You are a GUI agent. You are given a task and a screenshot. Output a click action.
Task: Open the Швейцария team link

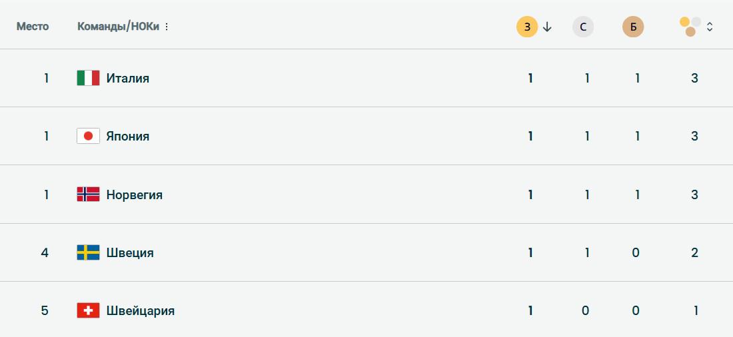click(141, 310)
